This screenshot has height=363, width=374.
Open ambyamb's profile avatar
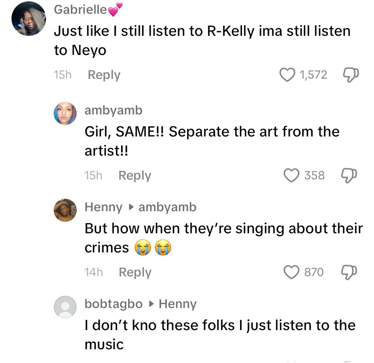[65, 113]
